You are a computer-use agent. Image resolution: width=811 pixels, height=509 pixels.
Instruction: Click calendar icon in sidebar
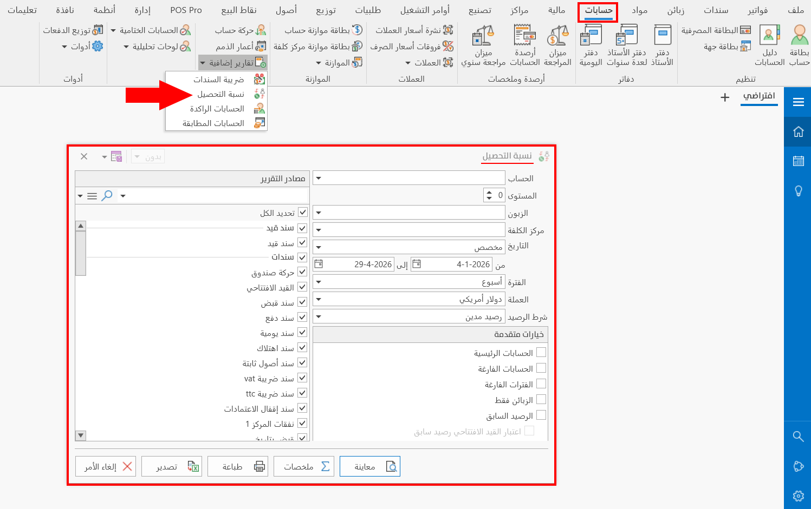pyautogui.click(x=798, y=161)
